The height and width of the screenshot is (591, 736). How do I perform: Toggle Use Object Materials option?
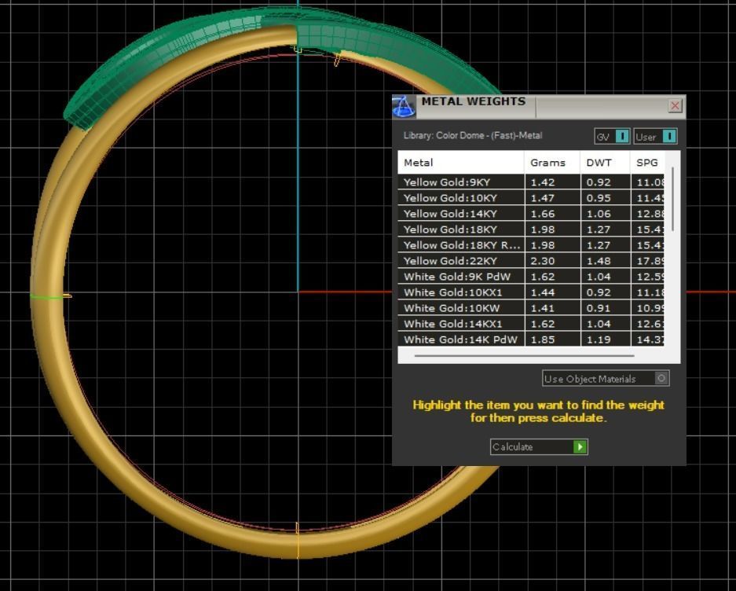click(606, 379)
